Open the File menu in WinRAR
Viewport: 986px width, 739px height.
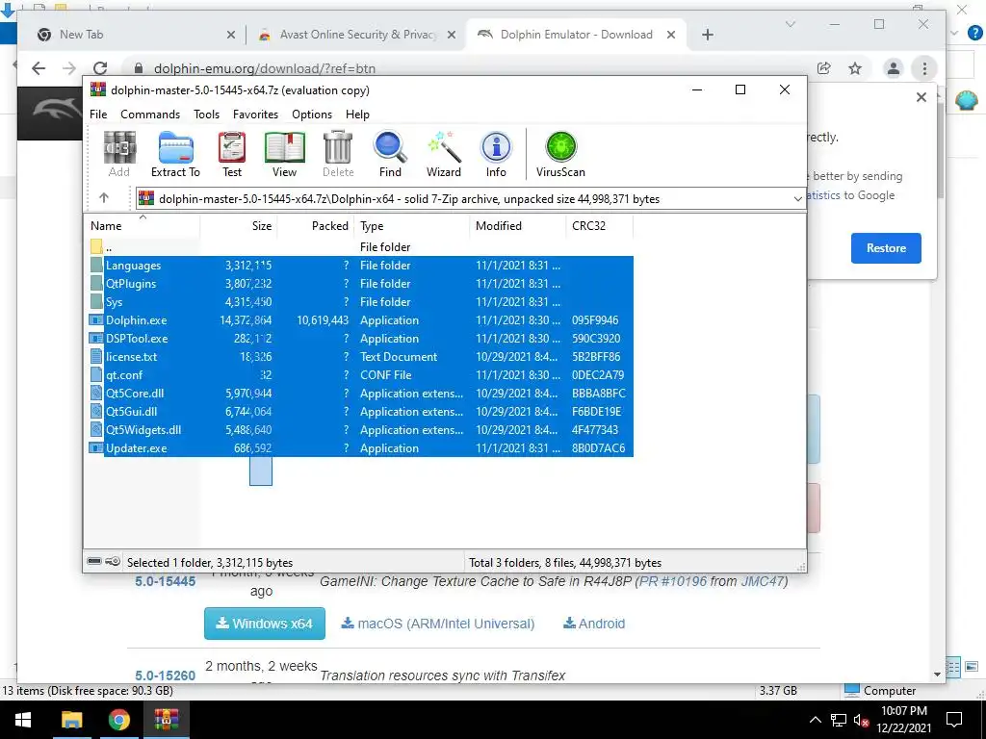pos(98,115)
